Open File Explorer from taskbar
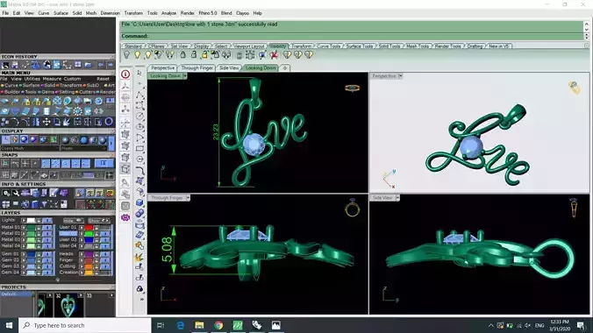The height and width of the screenshot is (333, 593). point(199,325)
